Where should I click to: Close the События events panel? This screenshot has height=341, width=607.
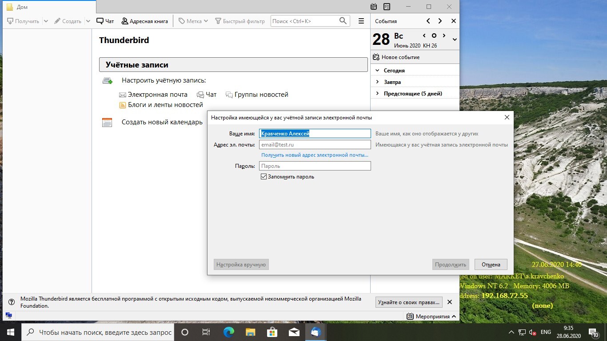(453, 21)
